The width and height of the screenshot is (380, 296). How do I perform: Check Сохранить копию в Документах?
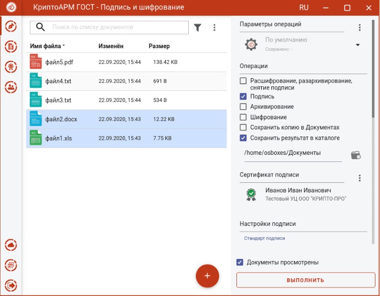pyautogui.click(x=243, y=127)
